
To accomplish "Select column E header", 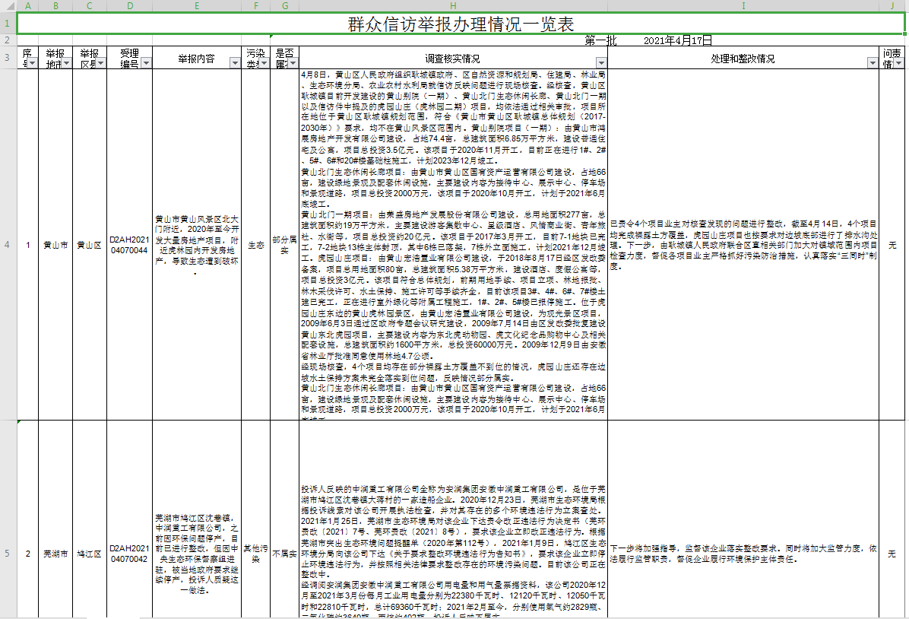I will [x=197, y=6].
